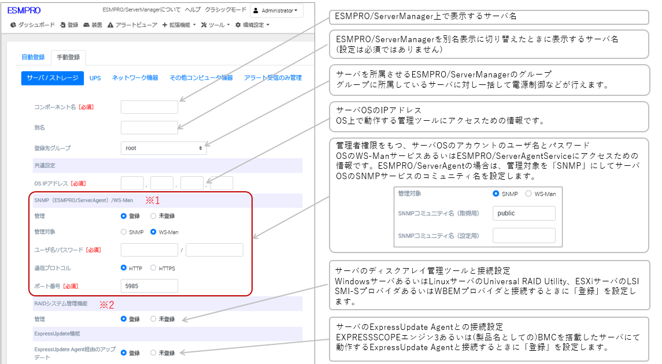
Task: Select SNMP radio in the inset example
Action: (x=496, y=194)
